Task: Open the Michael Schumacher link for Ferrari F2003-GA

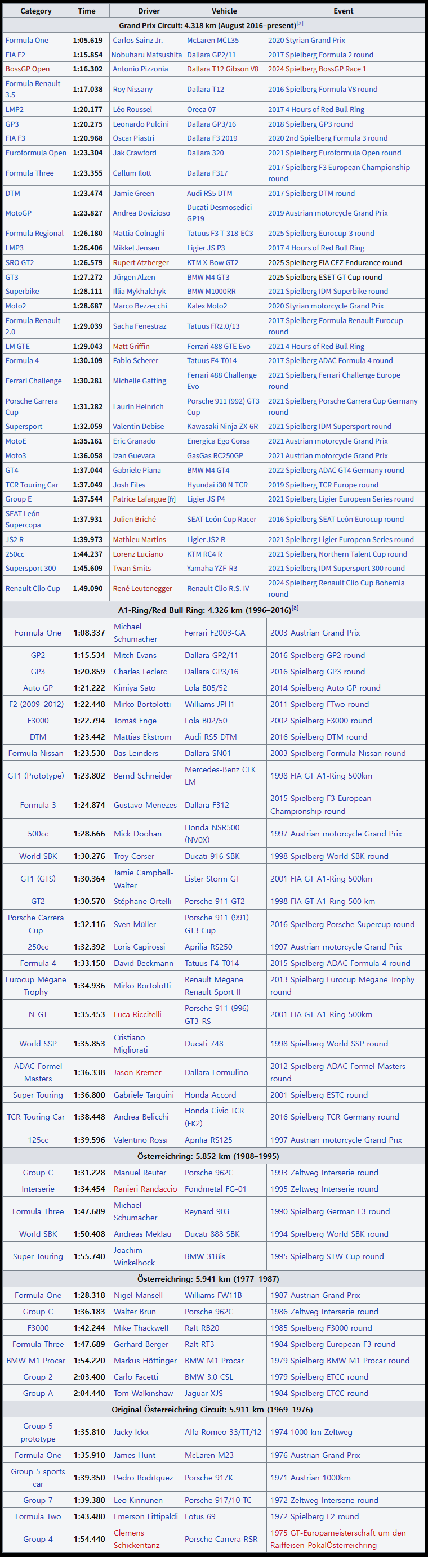Action: coord(135,633)
